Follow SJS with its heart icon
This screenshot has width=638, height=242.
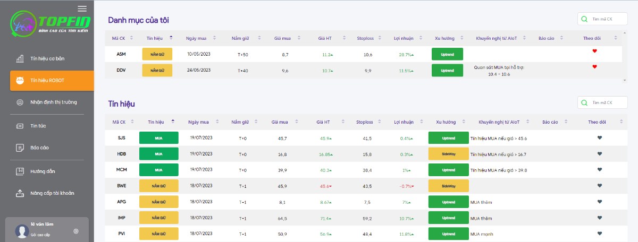coord(600,138)
